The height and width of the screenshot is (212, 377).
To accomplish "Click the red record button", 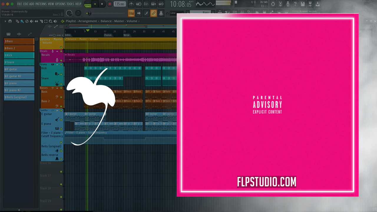I will pos(110,4).
